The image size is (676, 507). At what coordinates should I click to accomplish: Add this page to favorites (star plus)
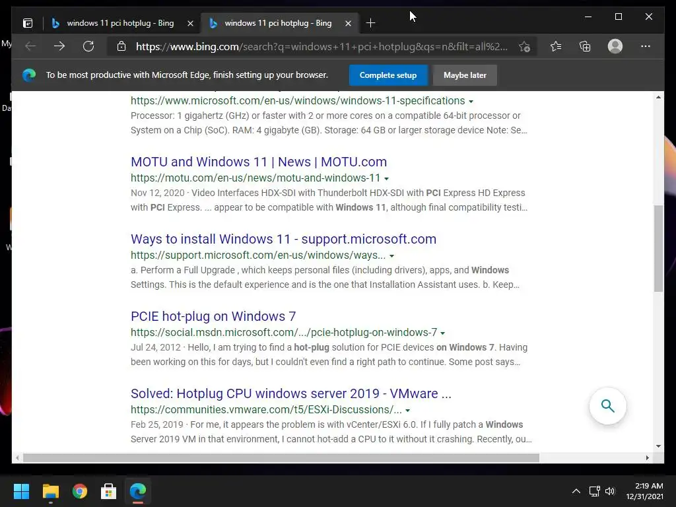click(x=524, y=46)
